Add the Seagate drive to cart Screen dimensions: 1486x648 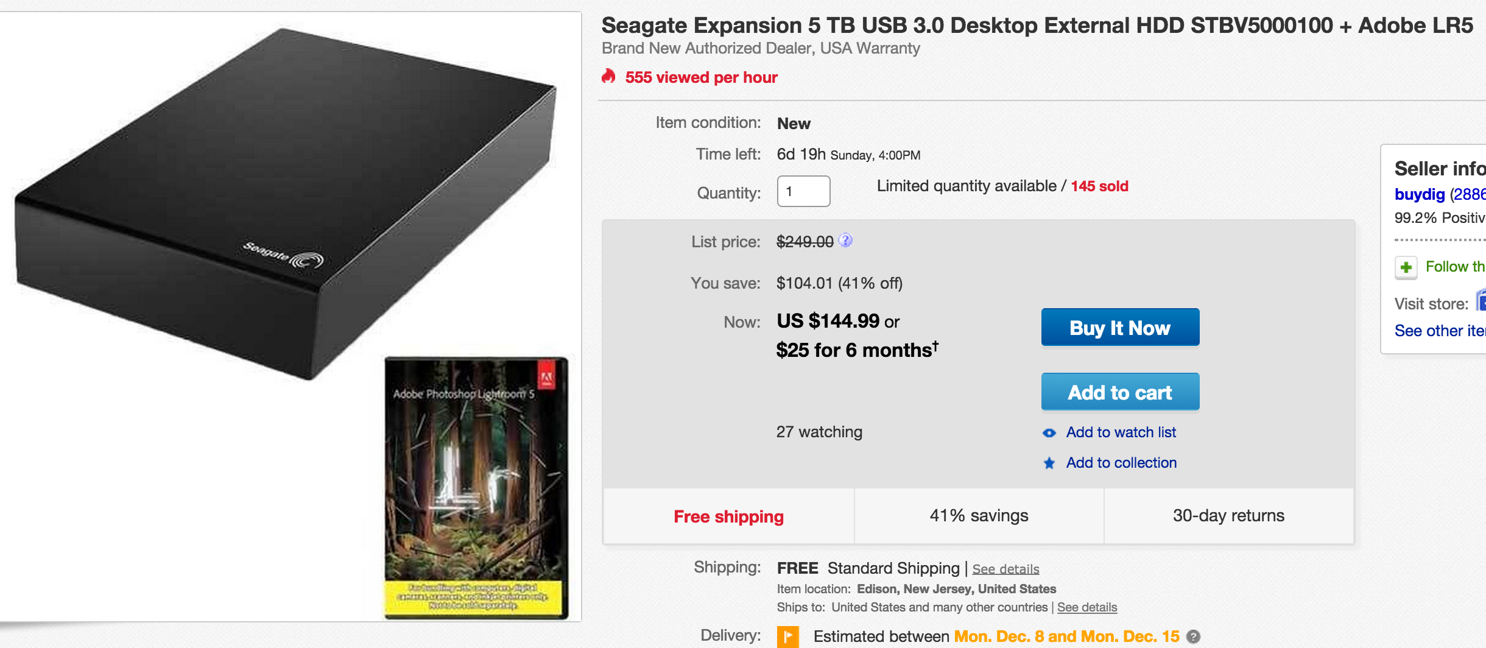(x=1121, y=392)
